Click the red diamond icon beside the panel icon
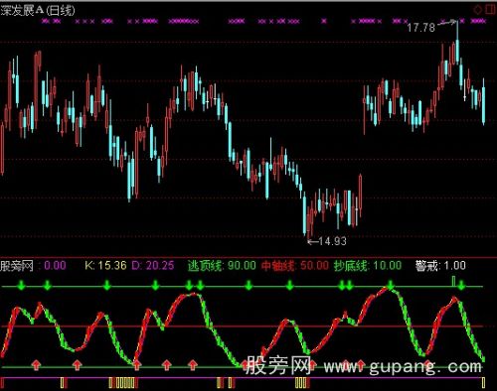The width and height of the screenshot is (497, 391). pos(478,10)
